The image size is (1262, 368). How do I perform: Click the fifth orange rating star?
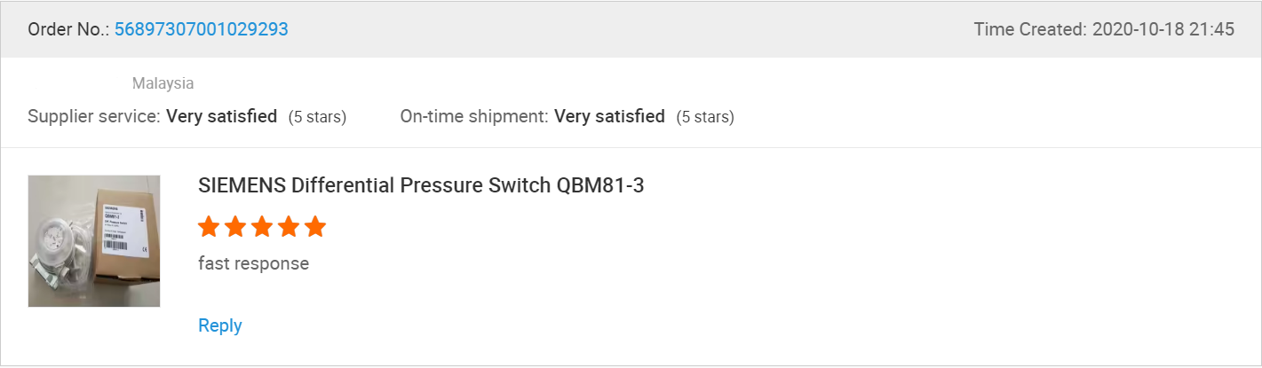(x=315, y=227)
